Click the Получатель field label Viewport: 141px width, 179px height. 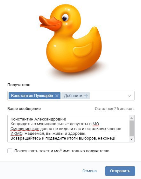pyautogui.click(x=19, y=85)
